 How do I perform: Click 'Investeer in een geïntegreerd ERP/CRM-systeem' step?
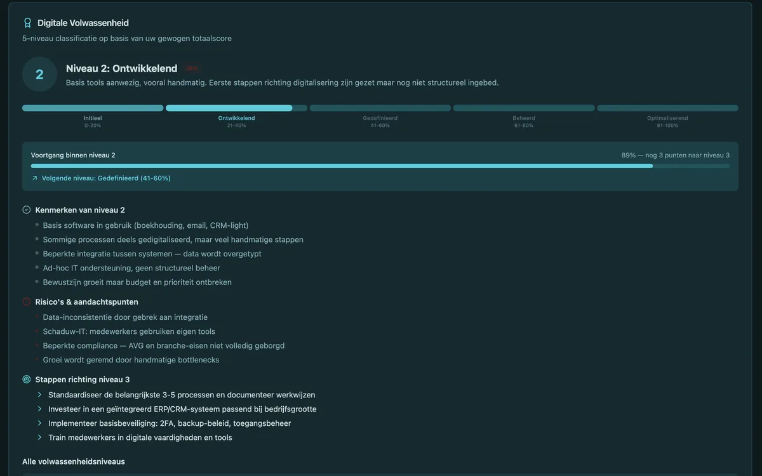pos(182,409)
